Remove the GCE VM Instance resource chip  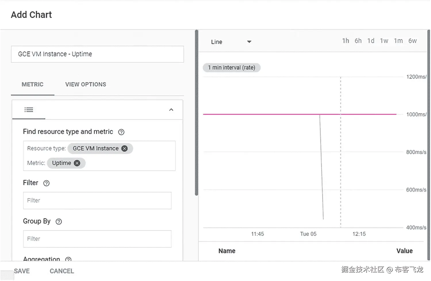[x=124, y=148]
